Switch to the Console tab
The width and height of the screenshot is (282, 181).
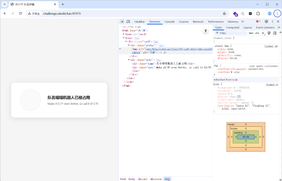tap(170, 22)
